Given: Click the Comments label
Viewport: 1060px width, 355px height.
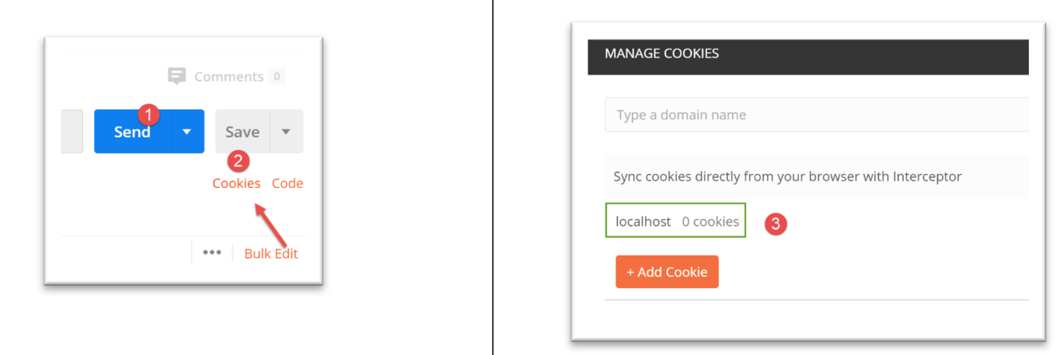Looking at the screenshot, I should (228, 76).
